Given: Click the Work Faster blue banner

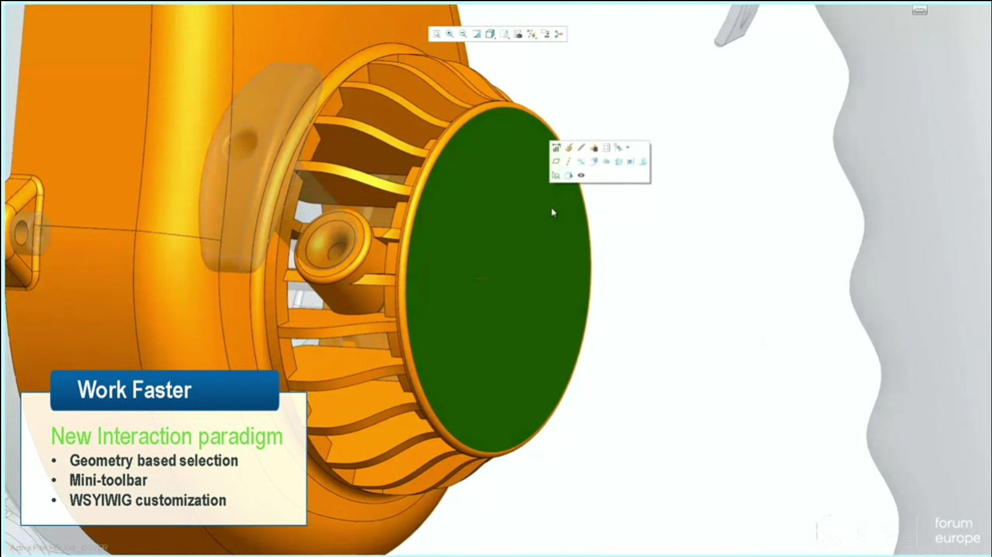Looking at the screenshot, I should click(164, 390).
